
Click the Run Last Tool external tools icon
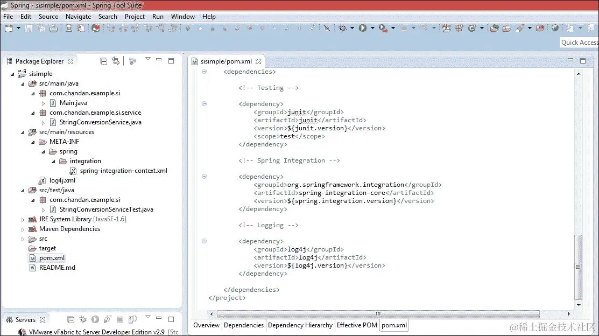pos(383,29)
